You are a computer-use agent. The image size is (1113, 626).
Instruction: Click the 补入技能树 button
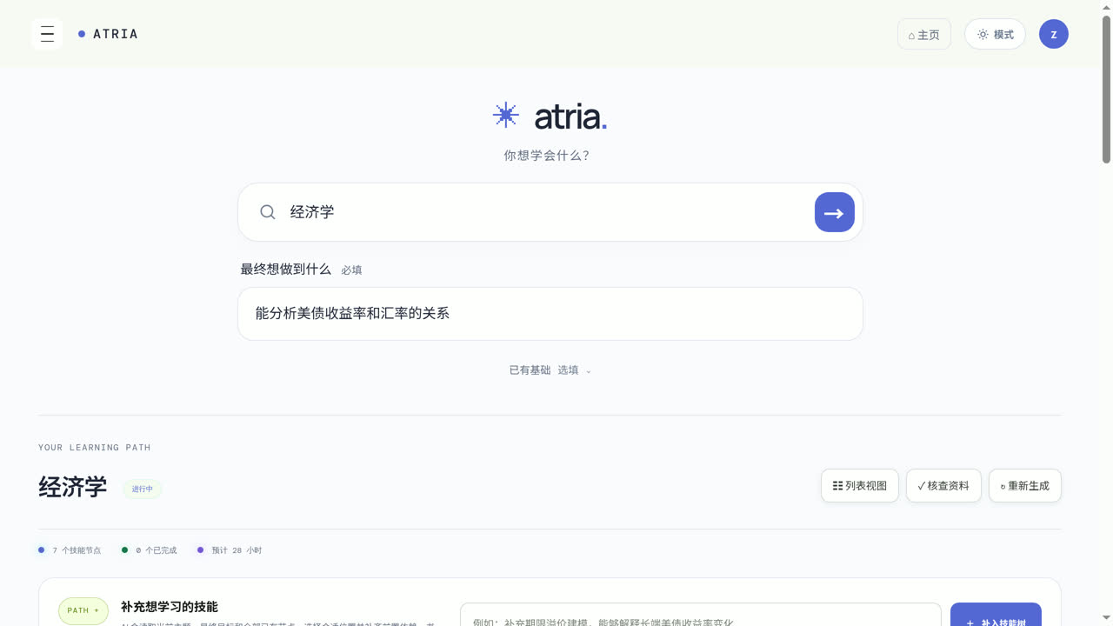click(x=996, y=615)
